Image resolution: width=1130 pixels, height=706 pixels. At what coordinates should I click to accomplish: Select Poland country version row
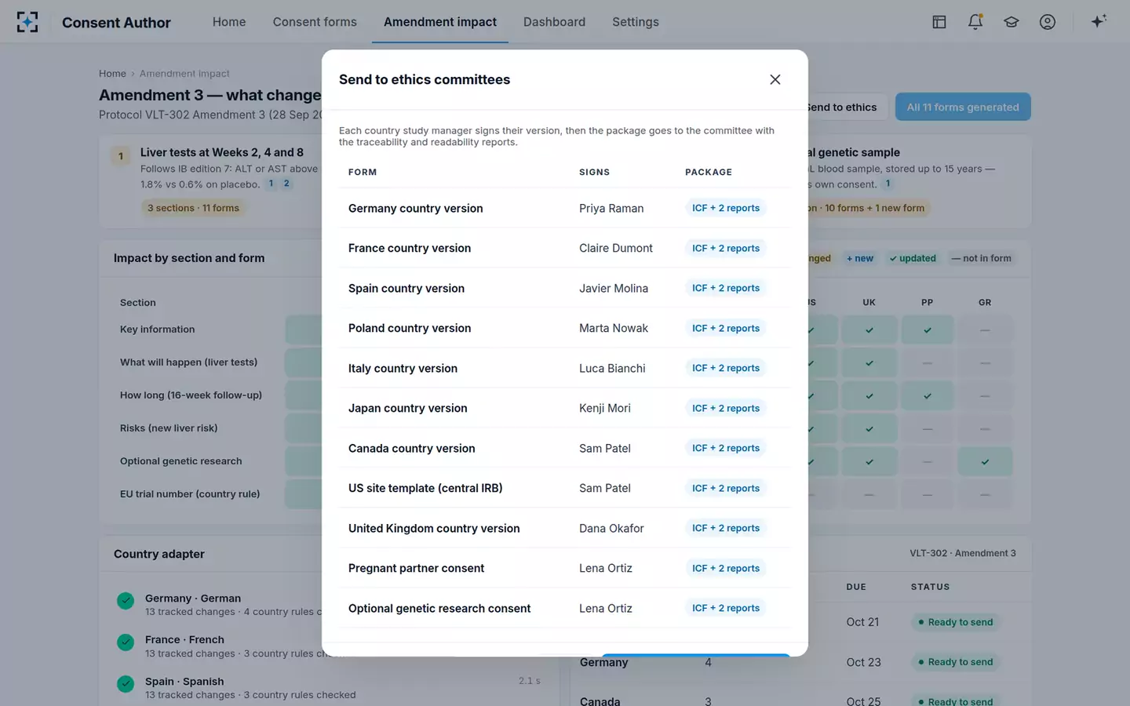(x=565, y=328)
